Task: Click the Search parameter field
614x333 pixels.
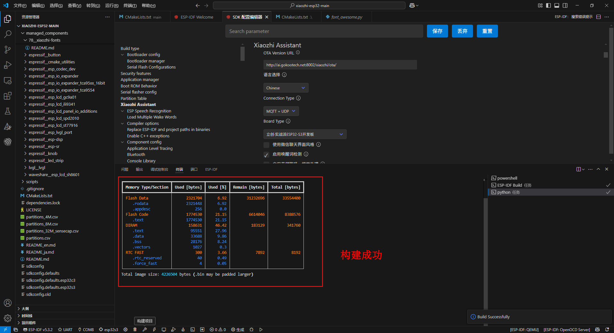Action: [x=324, y=31]
